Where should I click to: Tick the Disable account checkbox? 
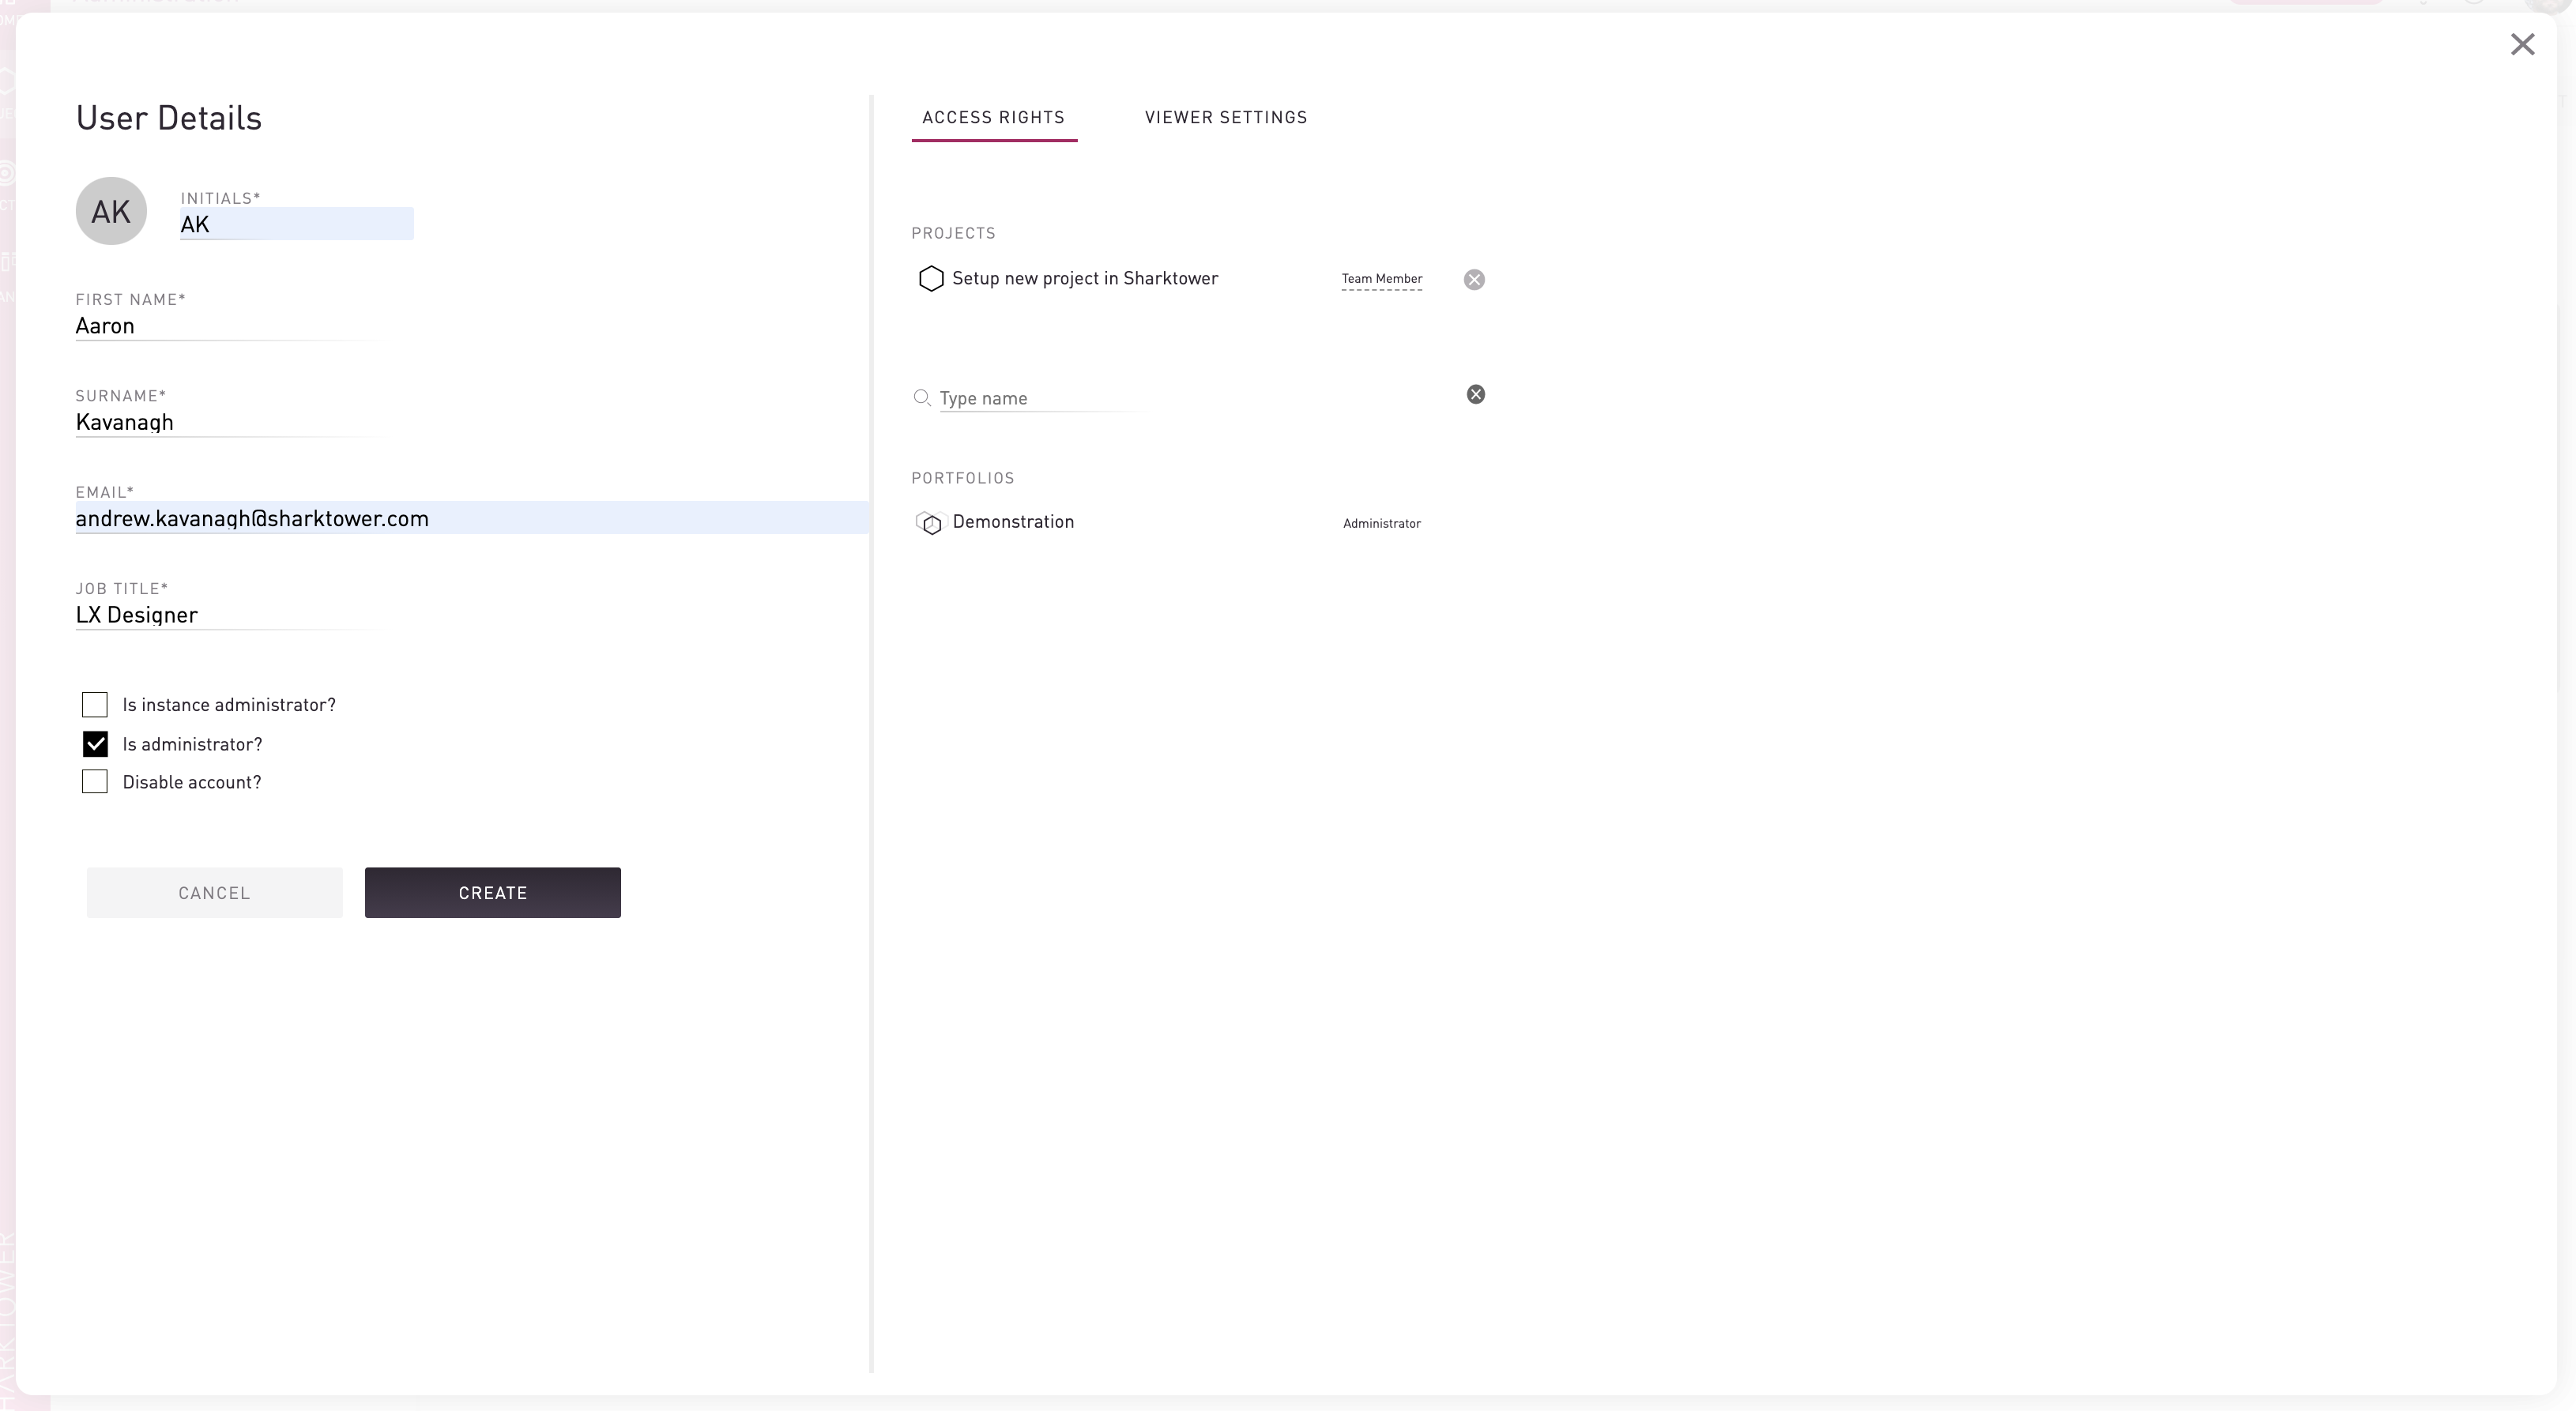click(x=95, y=782)
